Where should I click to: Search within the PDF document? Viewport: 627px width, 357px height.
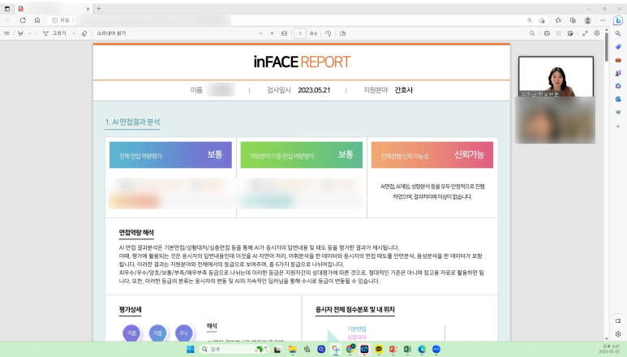point(532,33)
